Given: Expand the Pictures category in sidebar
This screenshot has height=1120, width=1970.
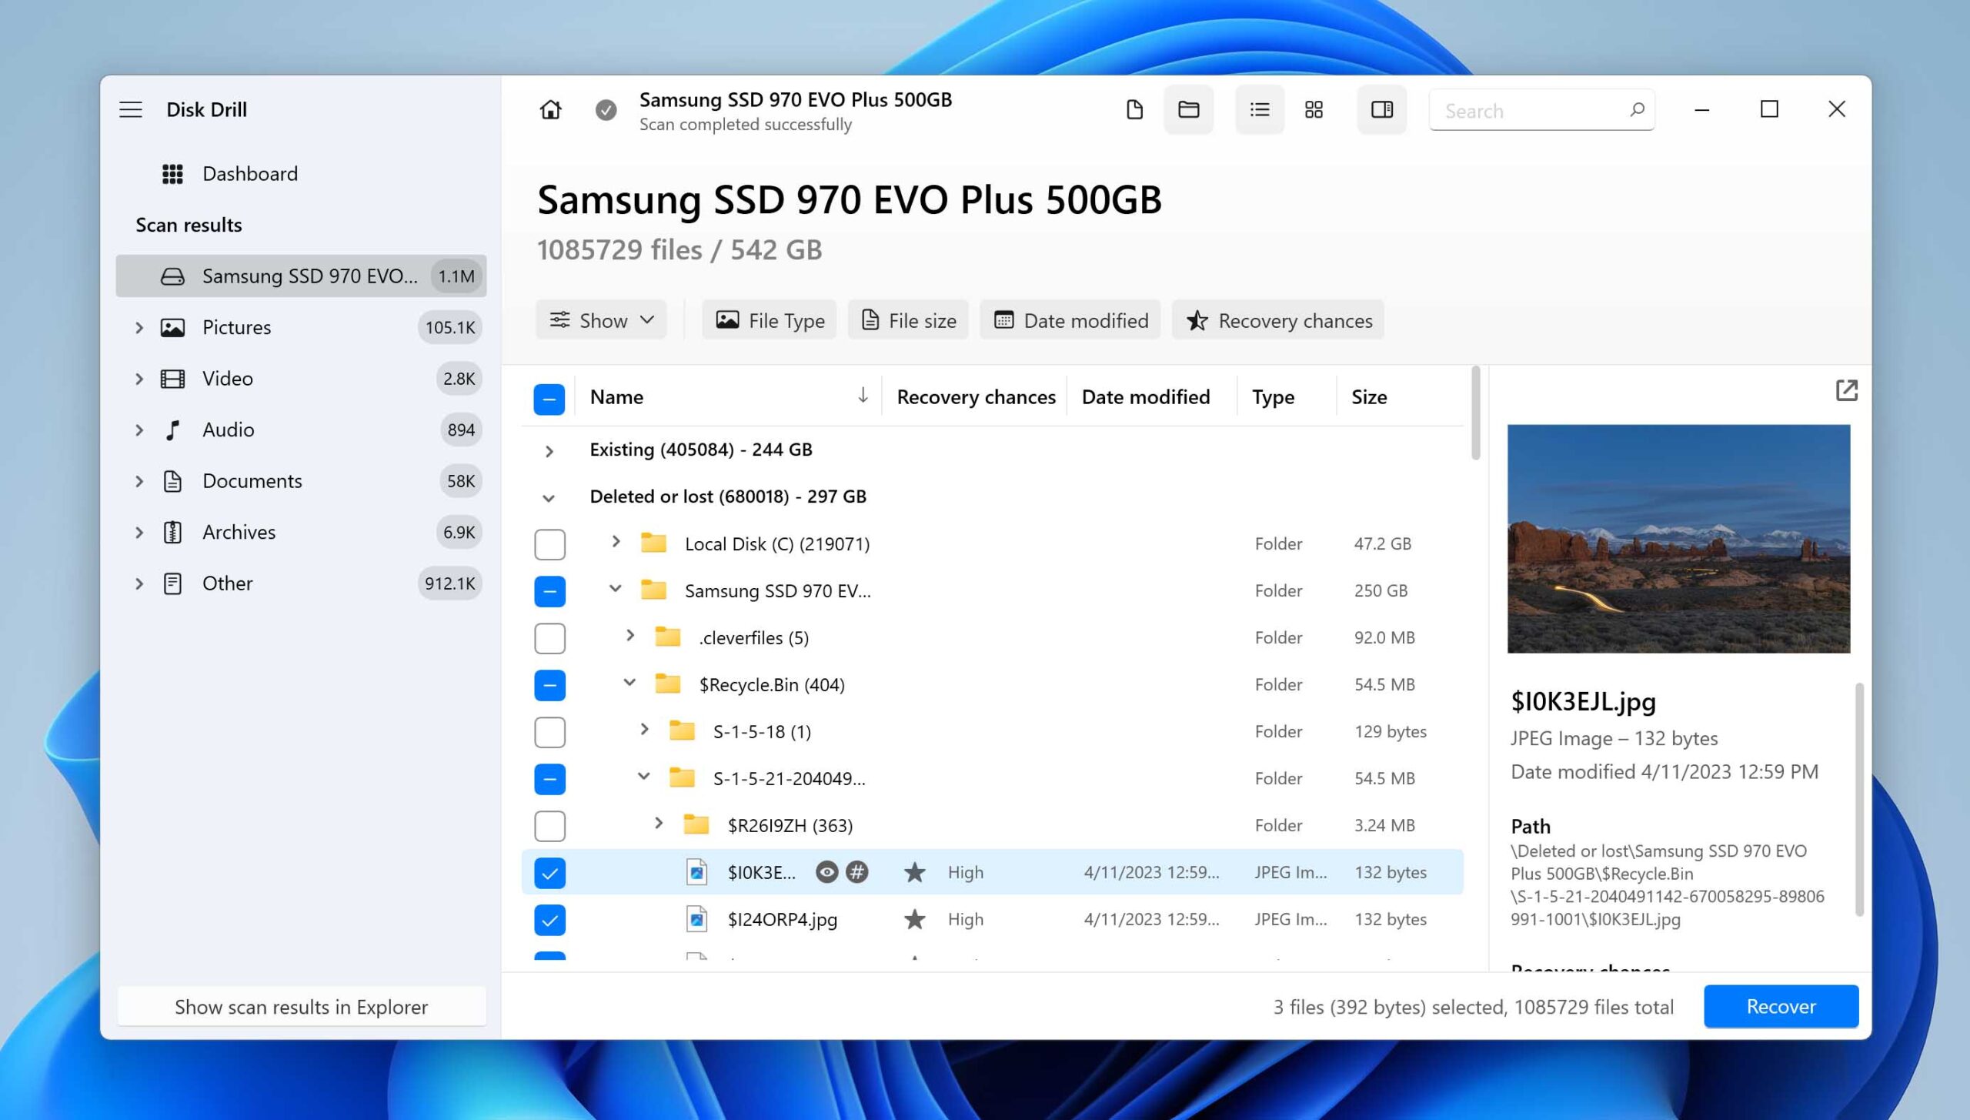Looking at the screenshot, I should (137, 326).
